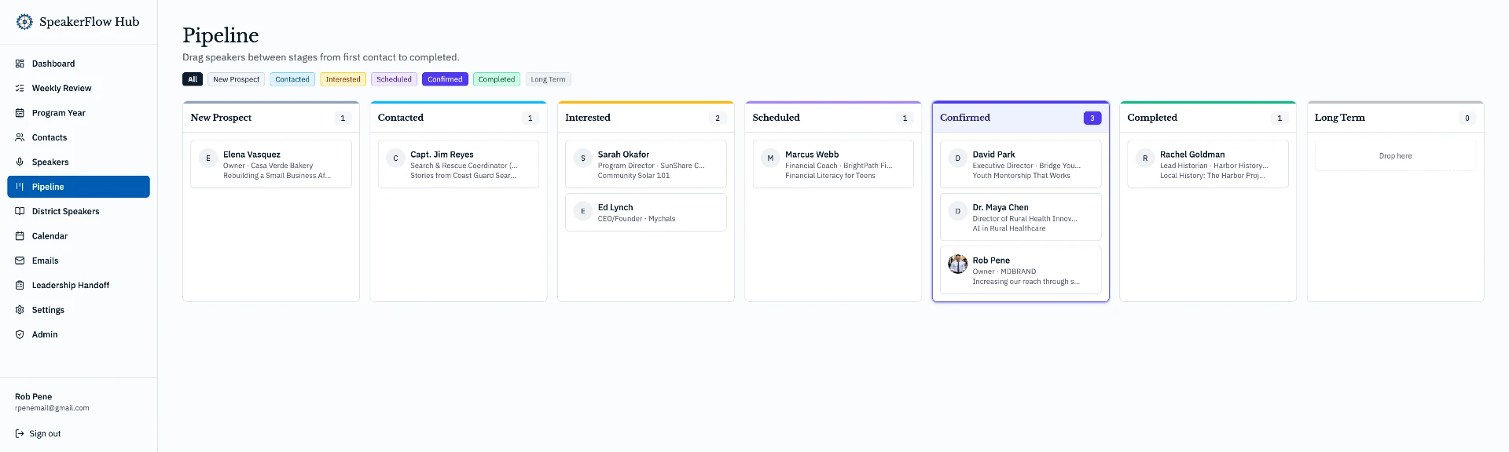Click Sign out link
This screenshot has height=452, width=1509.
(38, 434)
